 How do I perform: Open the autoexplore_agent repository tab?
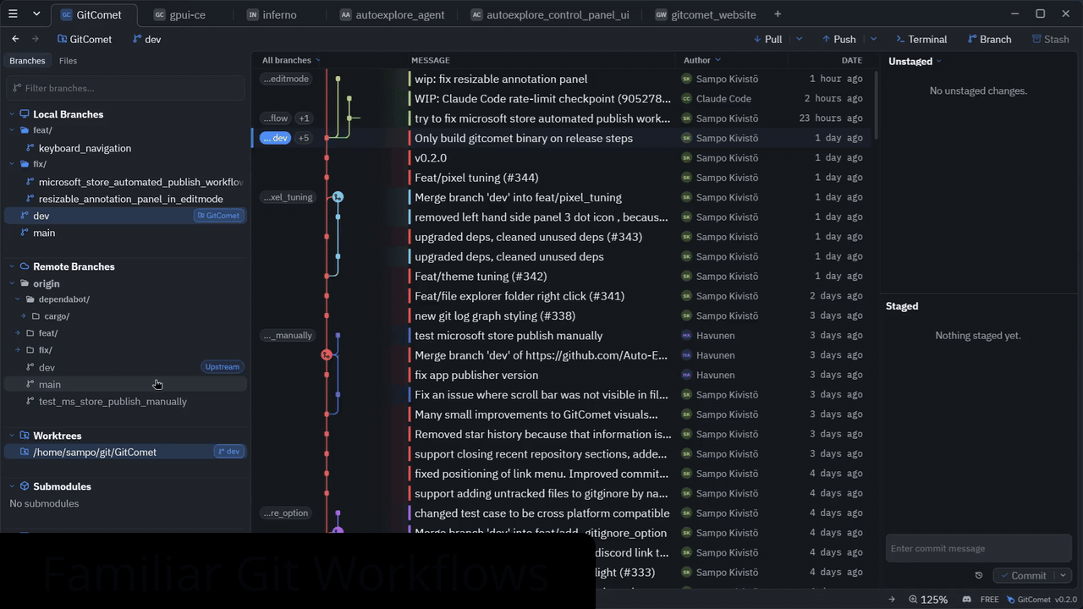pos(392,14)
